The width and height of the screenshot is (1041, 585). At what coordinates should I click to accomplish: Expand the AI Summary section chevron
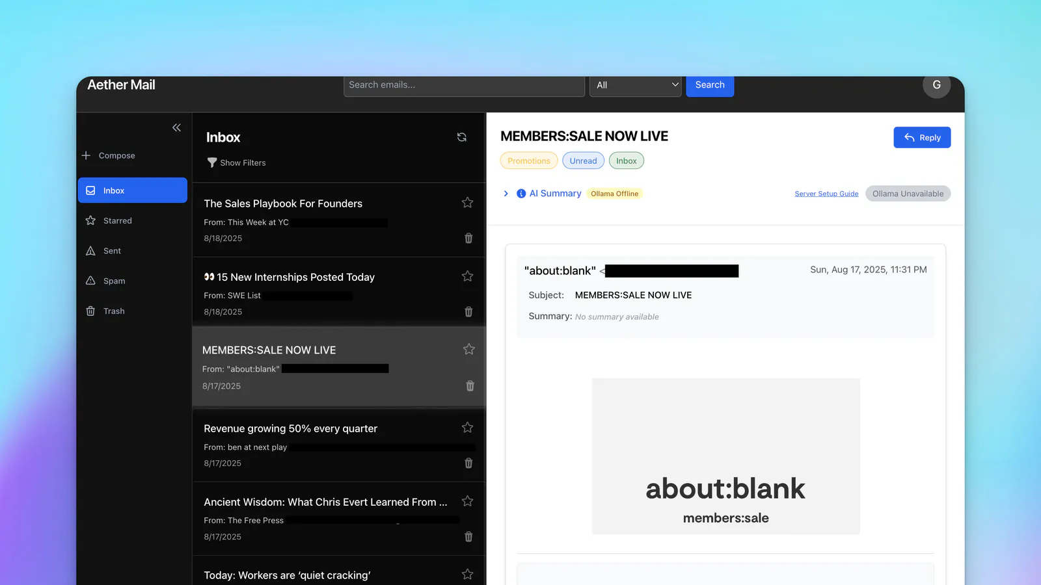506,194
